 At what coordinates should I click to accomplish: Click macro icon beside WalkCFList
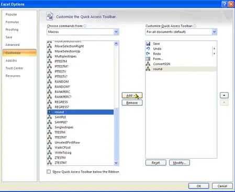coord(50,148)
